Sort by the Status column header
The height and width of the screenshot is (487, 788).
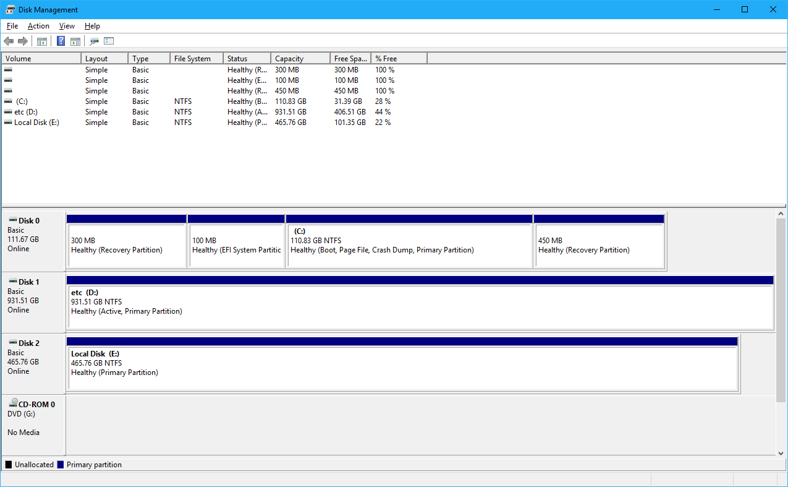pos(247,59)
